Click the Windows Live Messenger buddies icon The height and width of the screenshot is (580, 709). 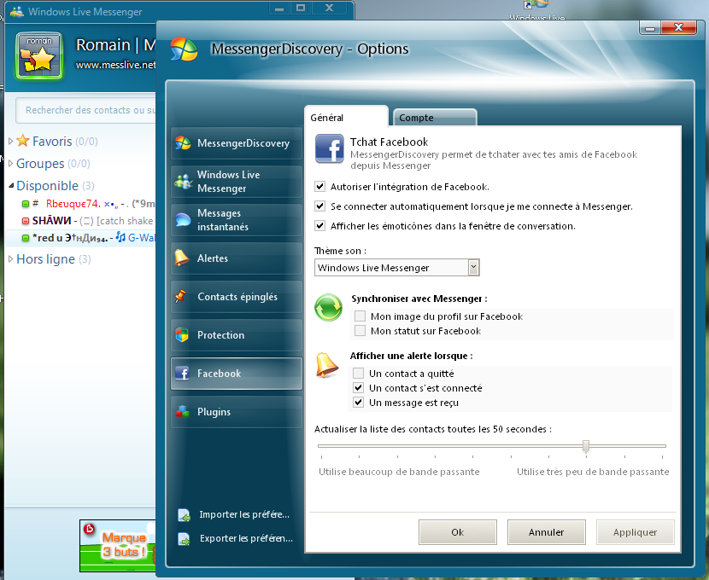[183, 181]
